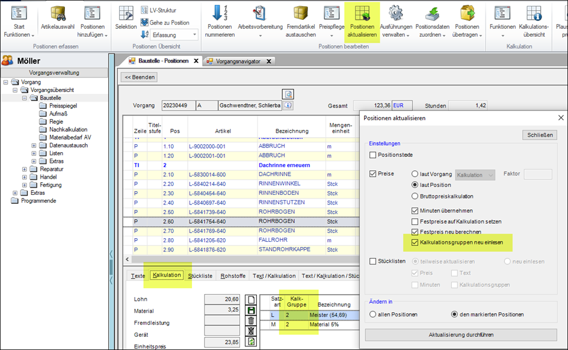
Task: Enable the Positionstexte checkbox
Action: click(x=374, y=155)
